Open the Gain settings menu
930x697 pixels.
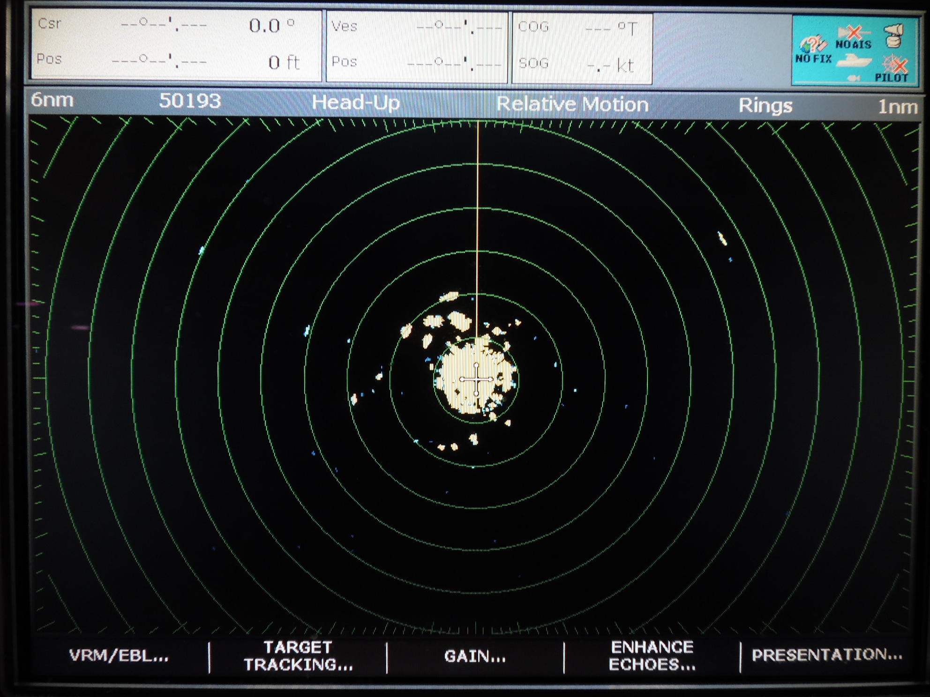pos(475,656)
